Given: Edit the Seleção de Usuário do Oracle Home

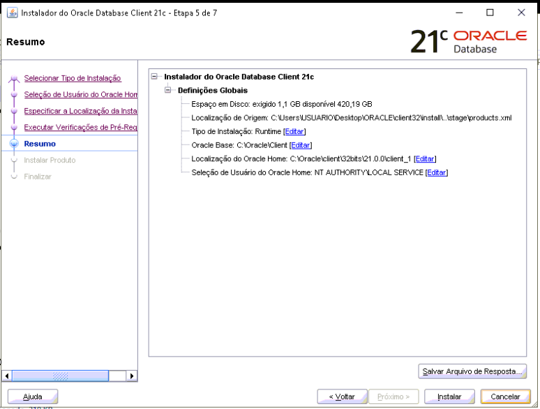Looking at the screenshot, I should pos(436,172).
